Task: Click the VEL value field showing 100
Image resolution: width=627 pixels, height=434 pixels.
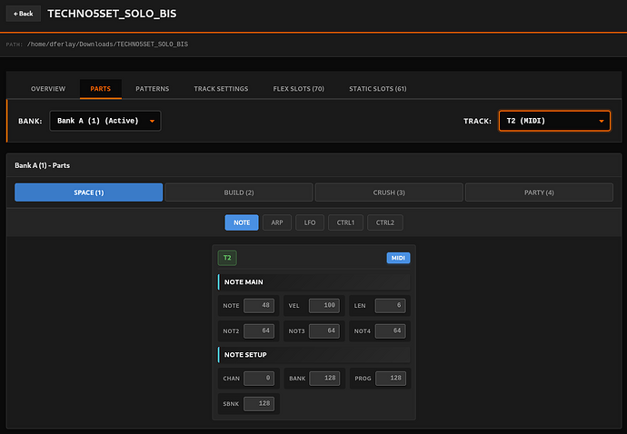Action: click(x=324, y=305)
